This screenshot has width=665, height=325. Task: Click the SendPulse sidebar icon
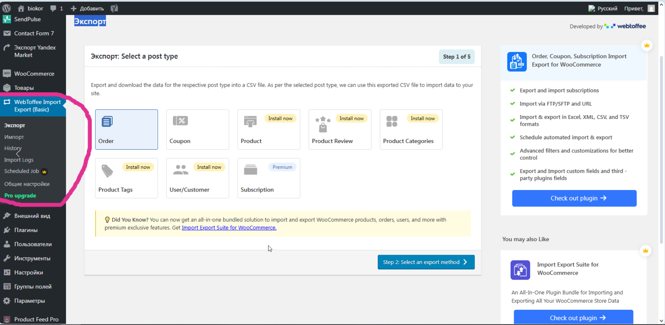click(x=7, y=19)
